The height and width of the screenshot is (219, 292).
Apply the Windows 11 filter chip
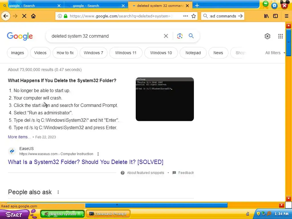(x=126, y=53)
